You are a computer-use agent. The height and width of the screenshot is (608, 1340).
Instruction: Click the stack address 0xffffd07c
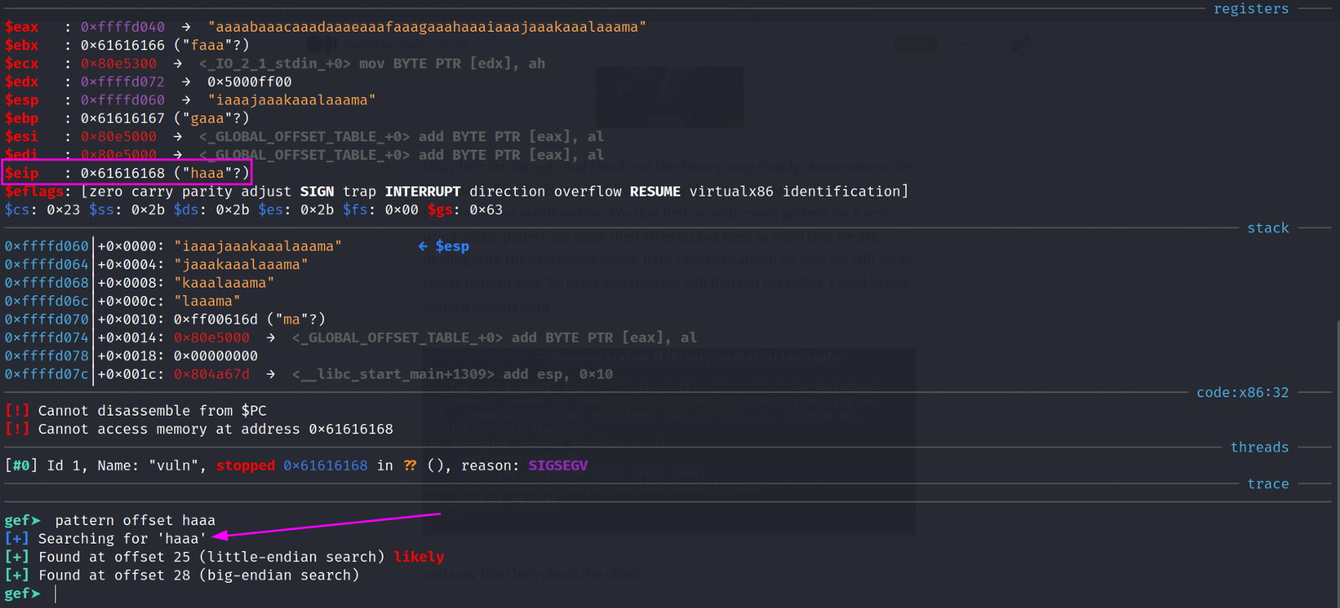46,374
